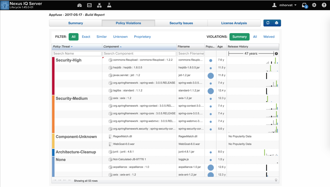
Task: Click the flask lab icon in header
Action: pos(109,5)
